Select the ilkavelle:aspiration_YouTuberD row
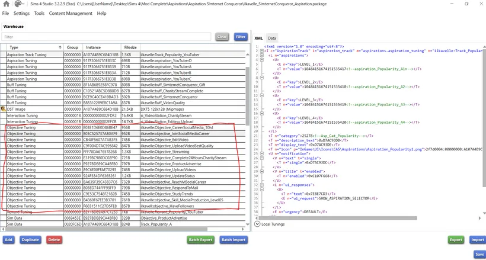The image size is (486, 260). point(123,61)
